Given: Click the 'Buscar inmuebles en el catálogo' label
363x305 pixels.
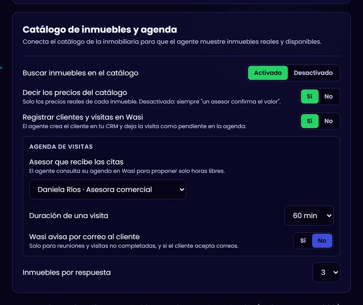Looking at the screenshot, I should tap(80, 73).
